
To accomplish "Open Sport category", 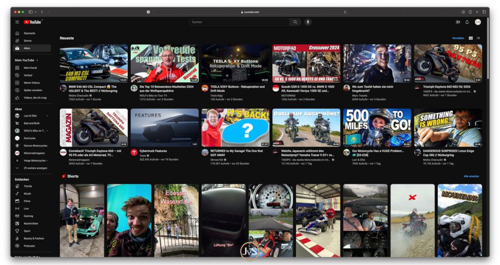I will pyautogui.click(x=32, y=231).
